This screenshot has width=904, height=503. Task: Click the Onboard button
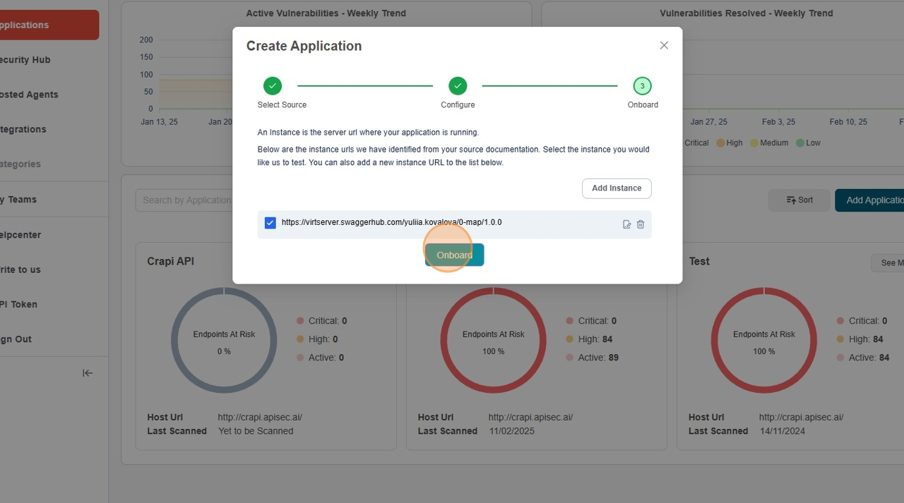pos(454,255)
